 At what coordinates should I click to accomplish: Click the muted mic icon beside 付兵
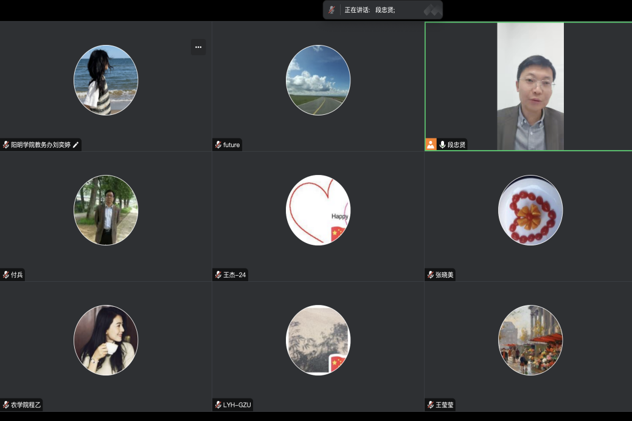(6, 275)
